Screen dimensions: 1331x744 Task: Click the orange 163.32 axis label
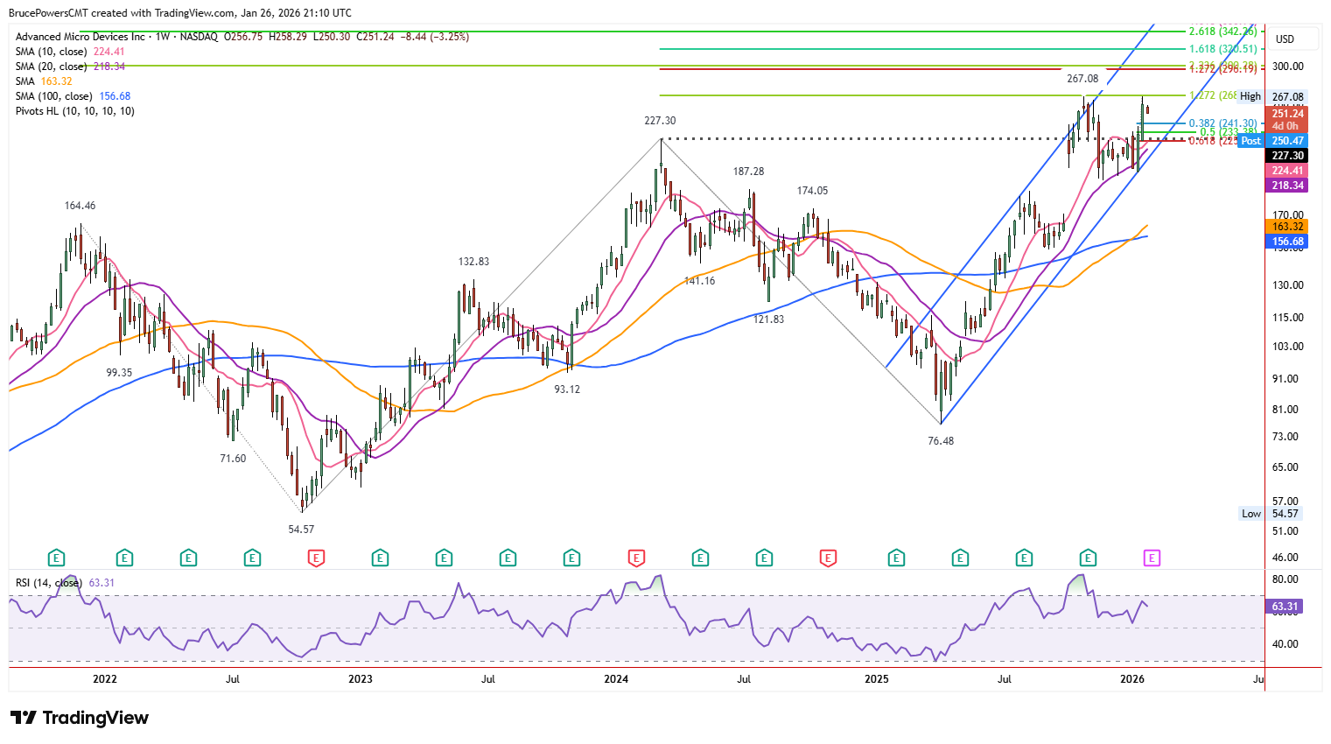[x=1287, y=227]
